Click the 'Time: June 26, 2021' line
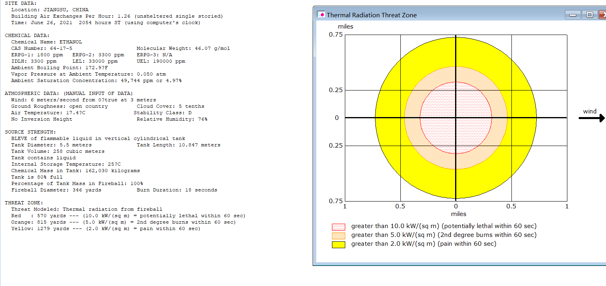The image size is (606, 286). [x=105, y=23]
